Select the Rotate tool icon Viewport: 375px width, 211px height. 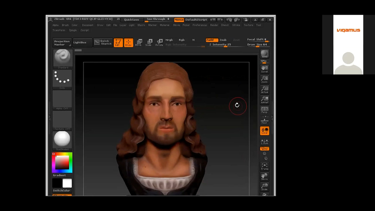point(159,43)
